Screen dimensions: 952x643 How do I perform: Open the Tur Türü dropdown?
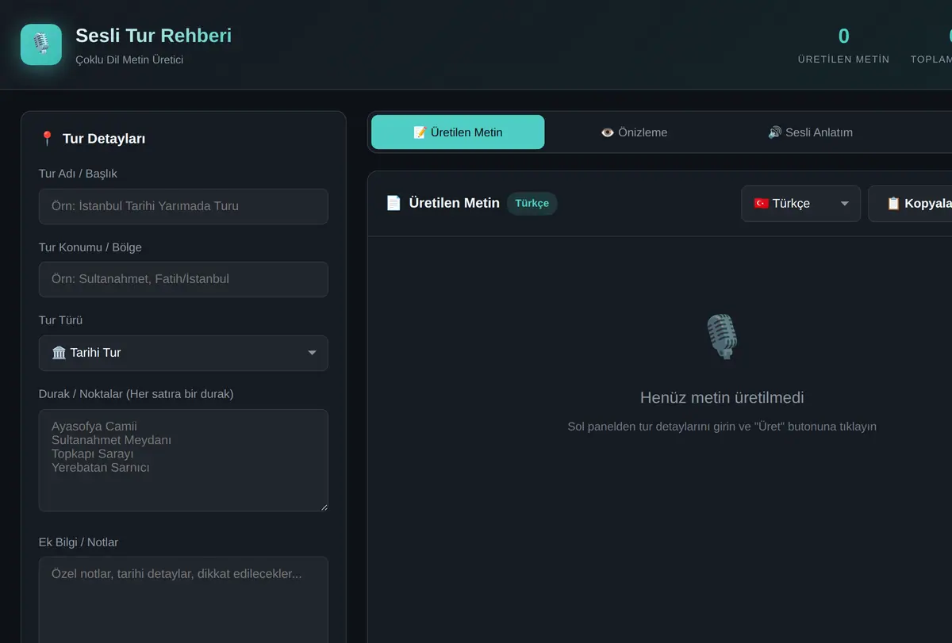pyautogui.click(x=183, y=353)
